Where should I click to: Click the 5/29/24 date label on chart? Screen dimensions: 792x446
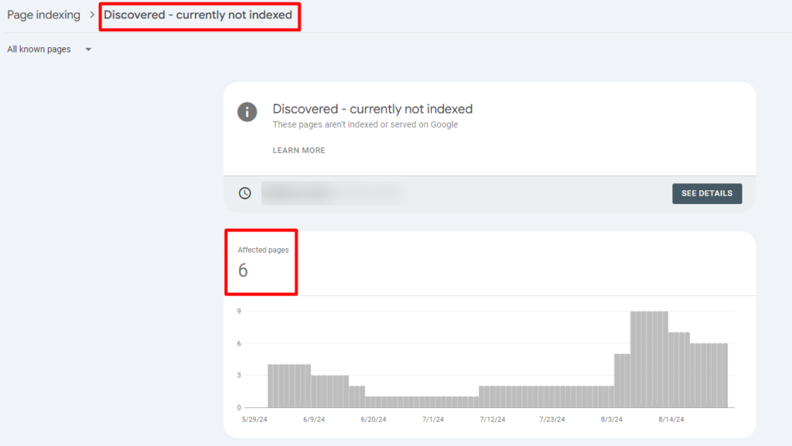pos(254,419)
